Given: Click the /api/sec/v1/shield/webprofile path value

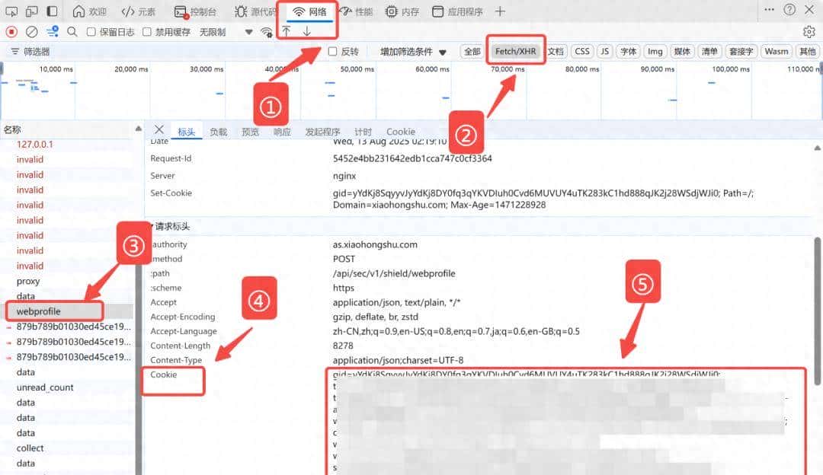Looking at the screenshot, I should tap(394, 273).
